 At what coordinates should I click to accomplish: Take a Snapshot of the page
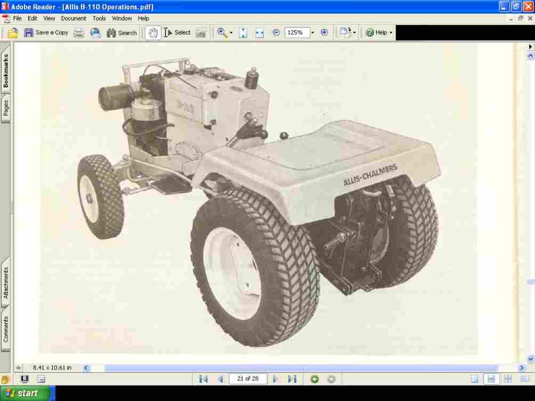click(201, 32)
